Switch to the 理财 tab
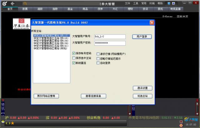The width and height of the screenshot is (200, 128). [x=130, y=9]
